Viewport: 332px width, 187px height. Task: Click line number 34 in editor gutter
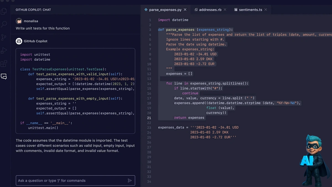click(149, 181)
